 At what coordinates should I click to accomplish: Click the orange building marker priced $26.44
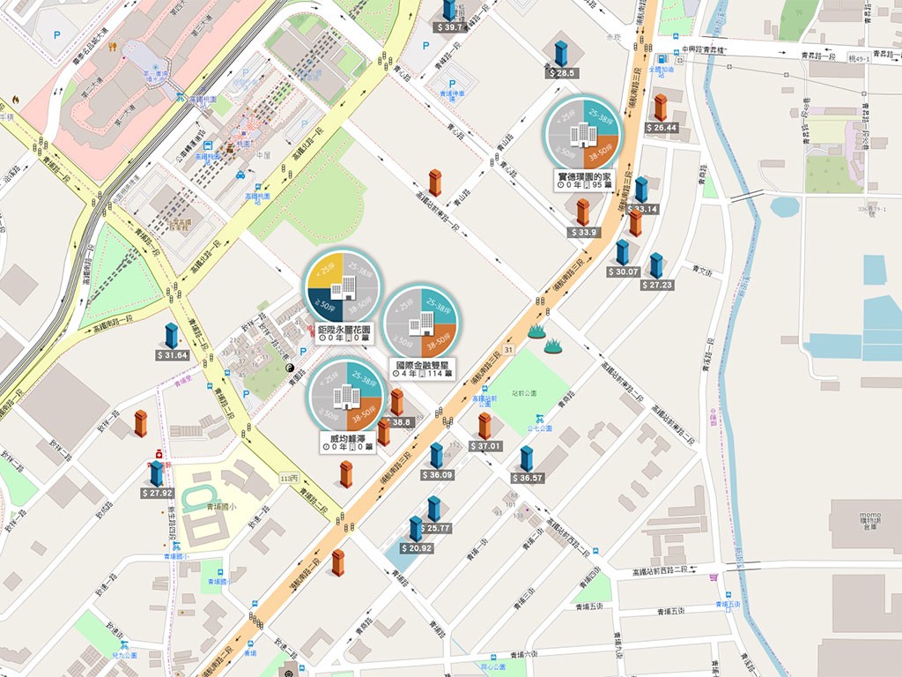661,108
